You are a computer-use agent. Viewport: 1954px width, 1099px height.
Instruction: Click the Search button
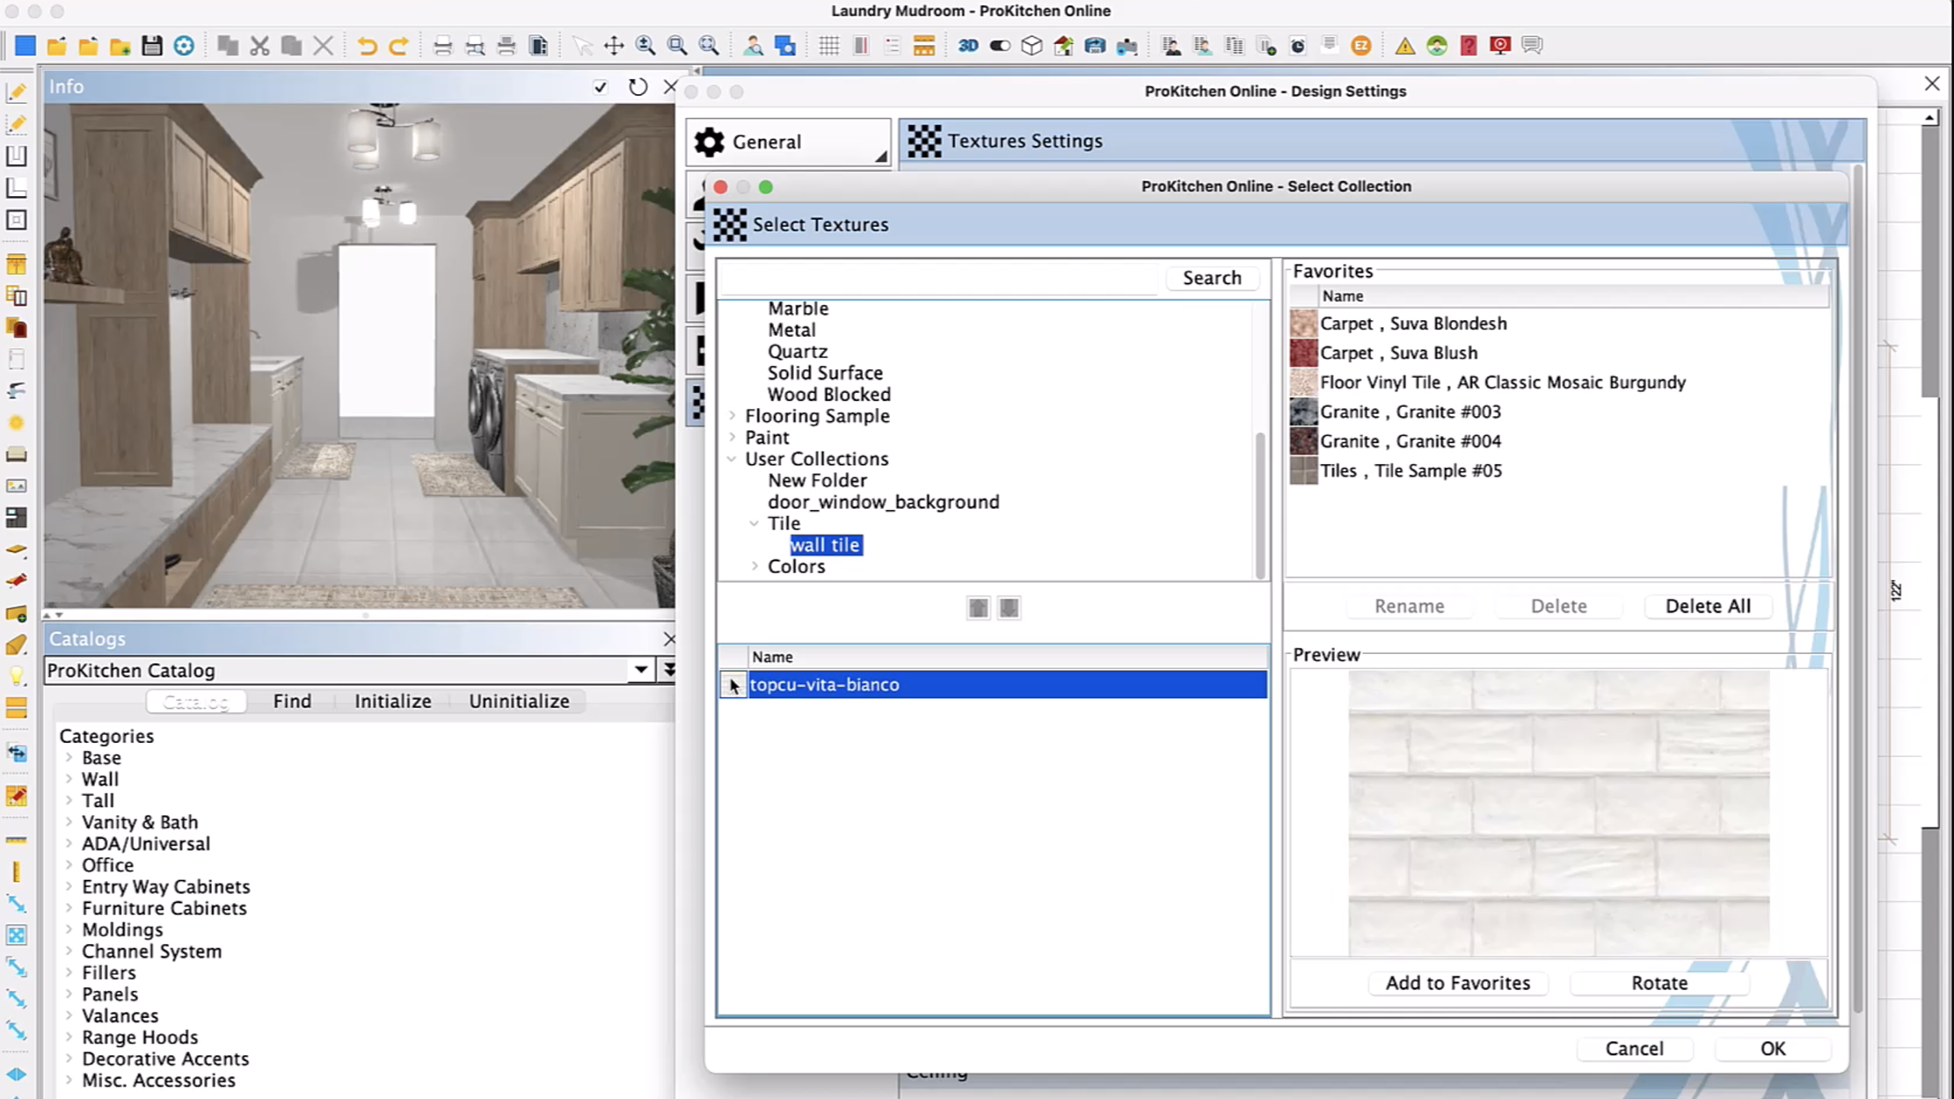click(x=1212, y=278)
